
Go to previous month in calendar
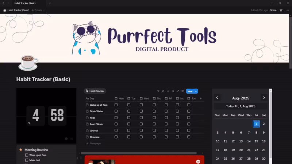[x=217, y=98]
